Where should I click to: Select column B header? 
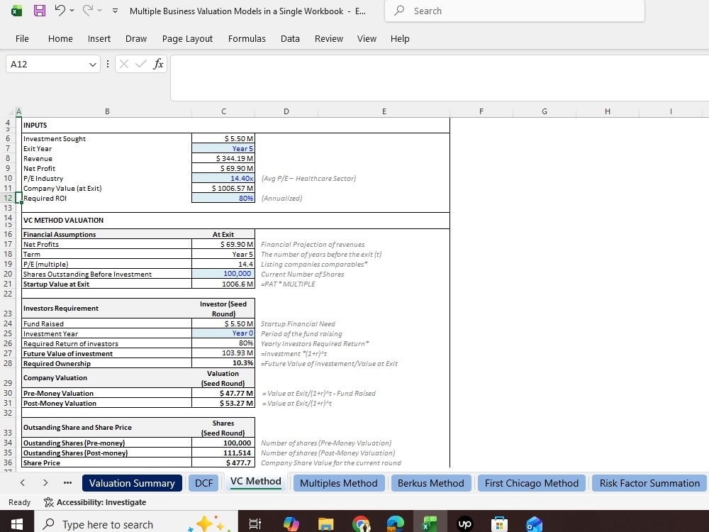click(107, 111)
